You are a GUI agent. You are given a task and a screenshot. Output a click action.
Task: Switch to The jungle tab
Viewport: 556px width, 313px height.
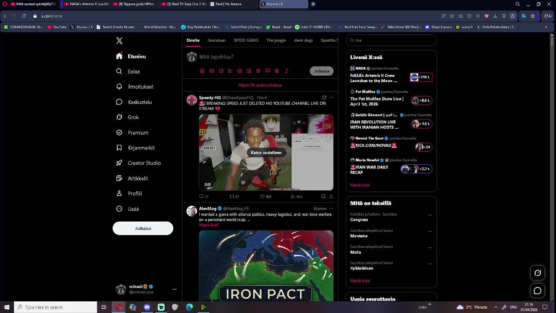[276, 40]
